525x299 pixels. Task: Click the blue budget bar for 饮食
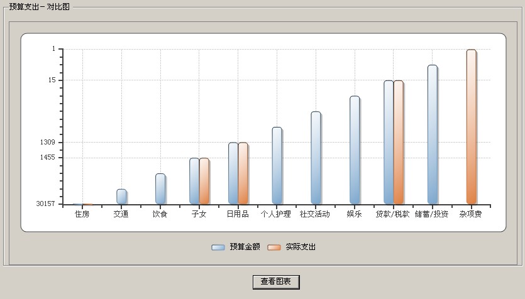pyautogui.click(x=160, y=189)
